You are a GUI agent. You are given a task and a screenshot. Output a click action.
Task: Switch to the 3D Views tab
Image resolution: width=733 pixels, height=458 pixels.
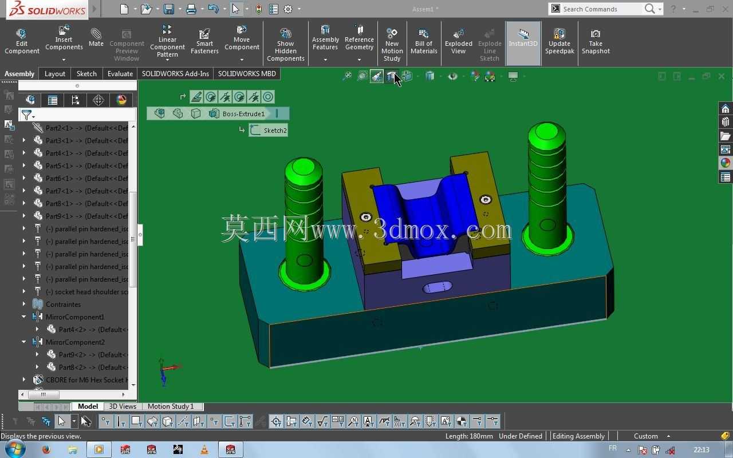click(x=123, y=406)
